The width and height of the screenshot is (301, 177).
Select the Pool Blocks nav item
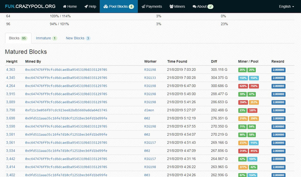coord(119,7)
